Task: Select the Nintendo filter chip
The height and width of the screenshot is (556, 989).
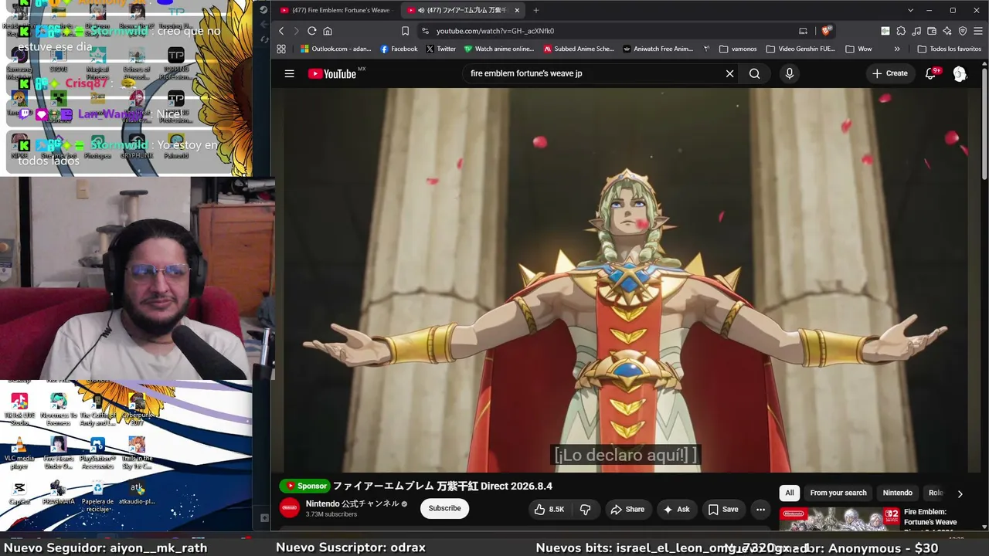Action: tap(898, 493)
